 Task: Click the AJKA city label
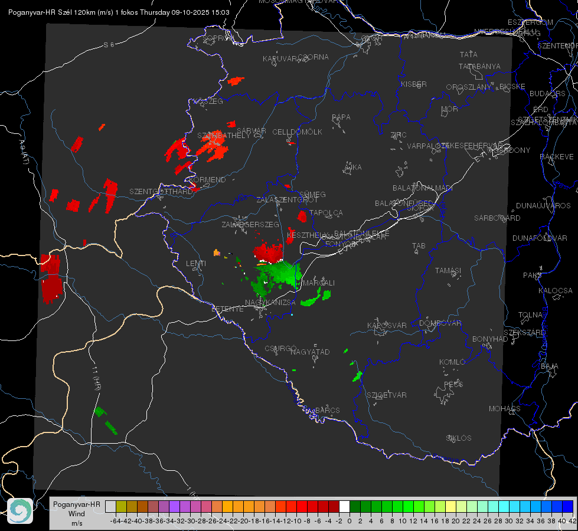click(353, 168)
